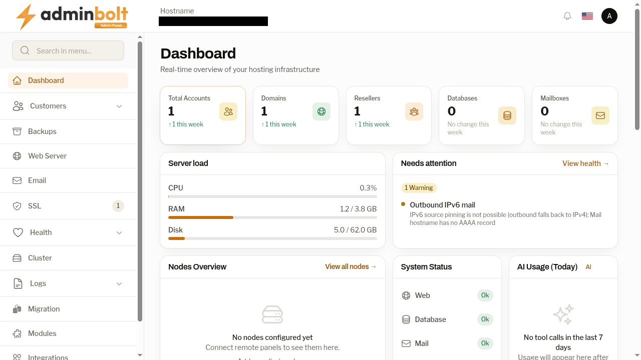Image resolution: width=641 pixels, height=360 pixels.
Task: Change language via US flag icon
Action: point(587,16)
